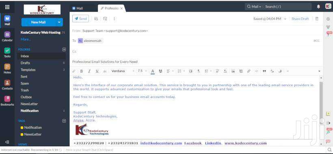This screenshot has height=154, width=333.
Task: Open the Spam folder
Action: click(x=41, y=83)
